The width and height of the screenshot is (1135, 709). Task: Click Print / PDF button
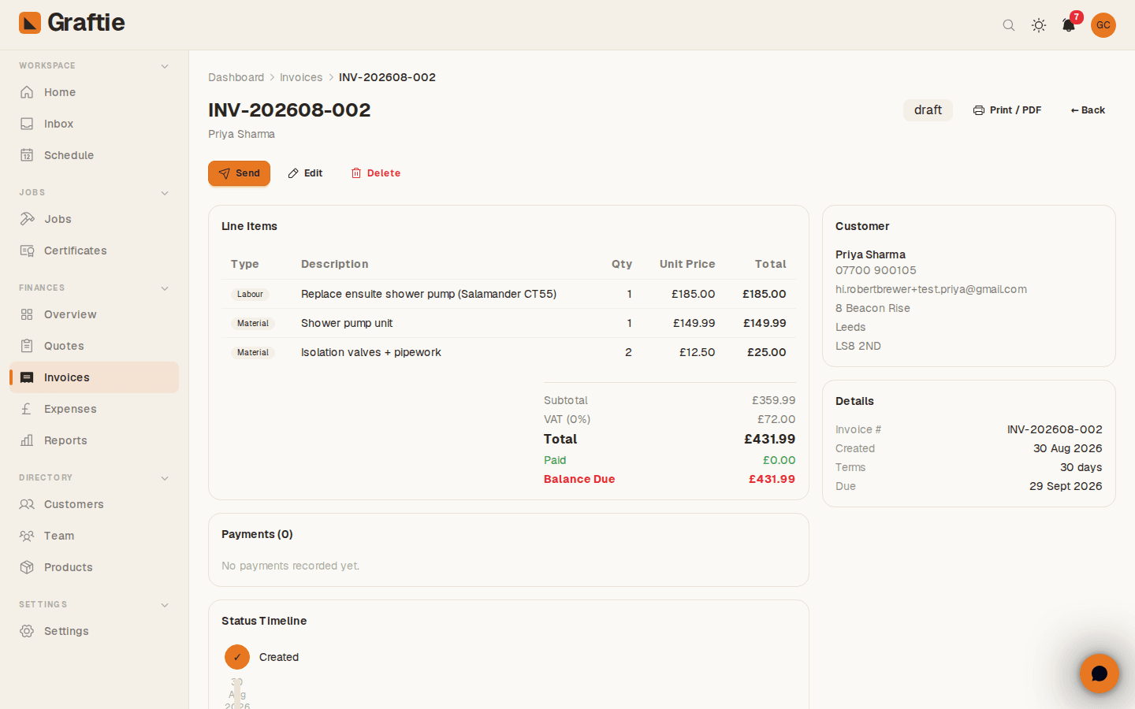1007,110
